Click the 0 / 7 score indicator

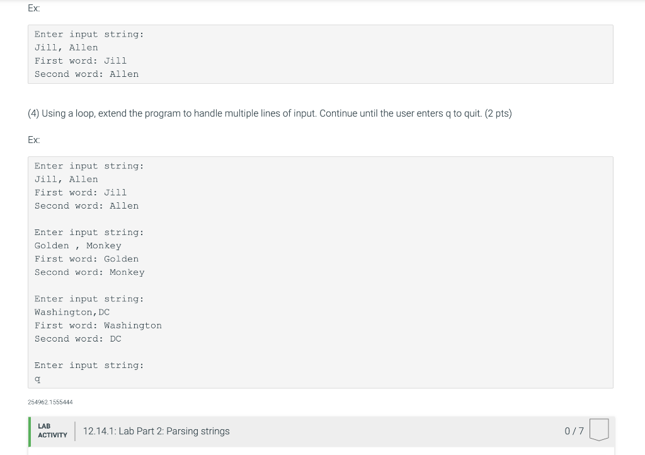click(x=574, y=431)
